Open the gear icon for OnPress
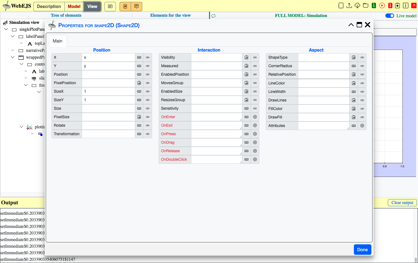 coord(255,134)
